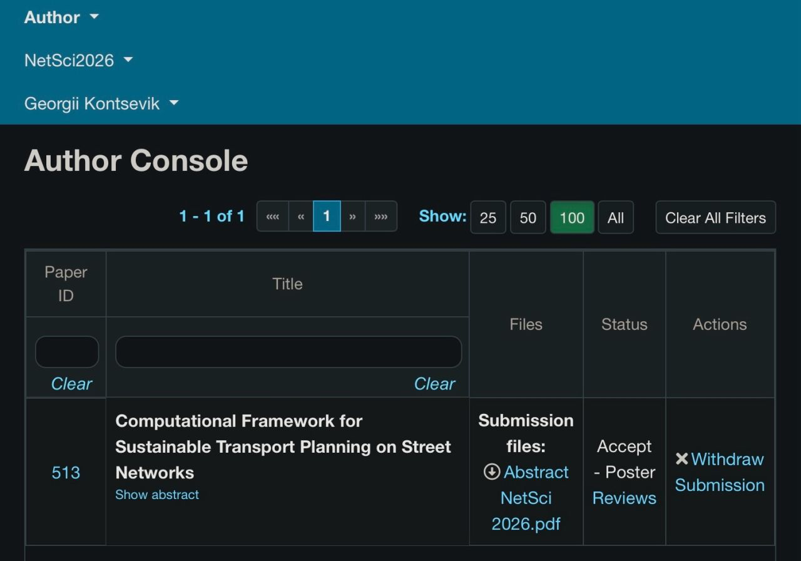This screenshot has height=561, width=801.
Task: Click the Author Console heading
Action: (136, 161)
